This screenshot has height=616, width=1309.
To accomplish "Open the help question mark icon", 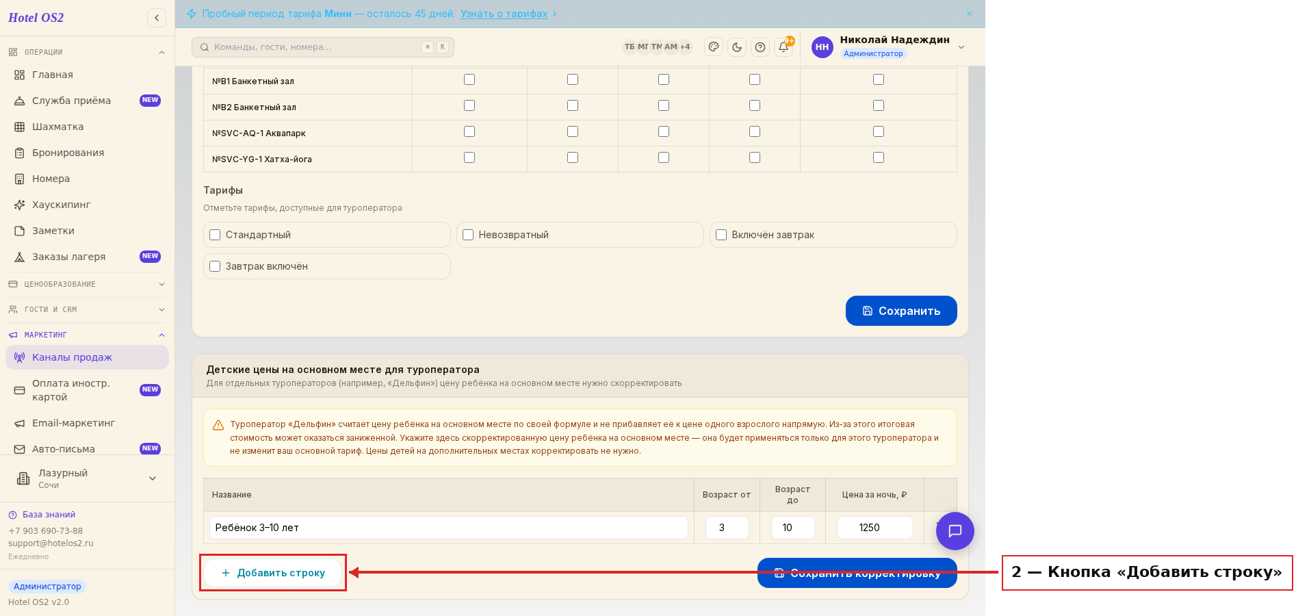I will click(760, 47).
